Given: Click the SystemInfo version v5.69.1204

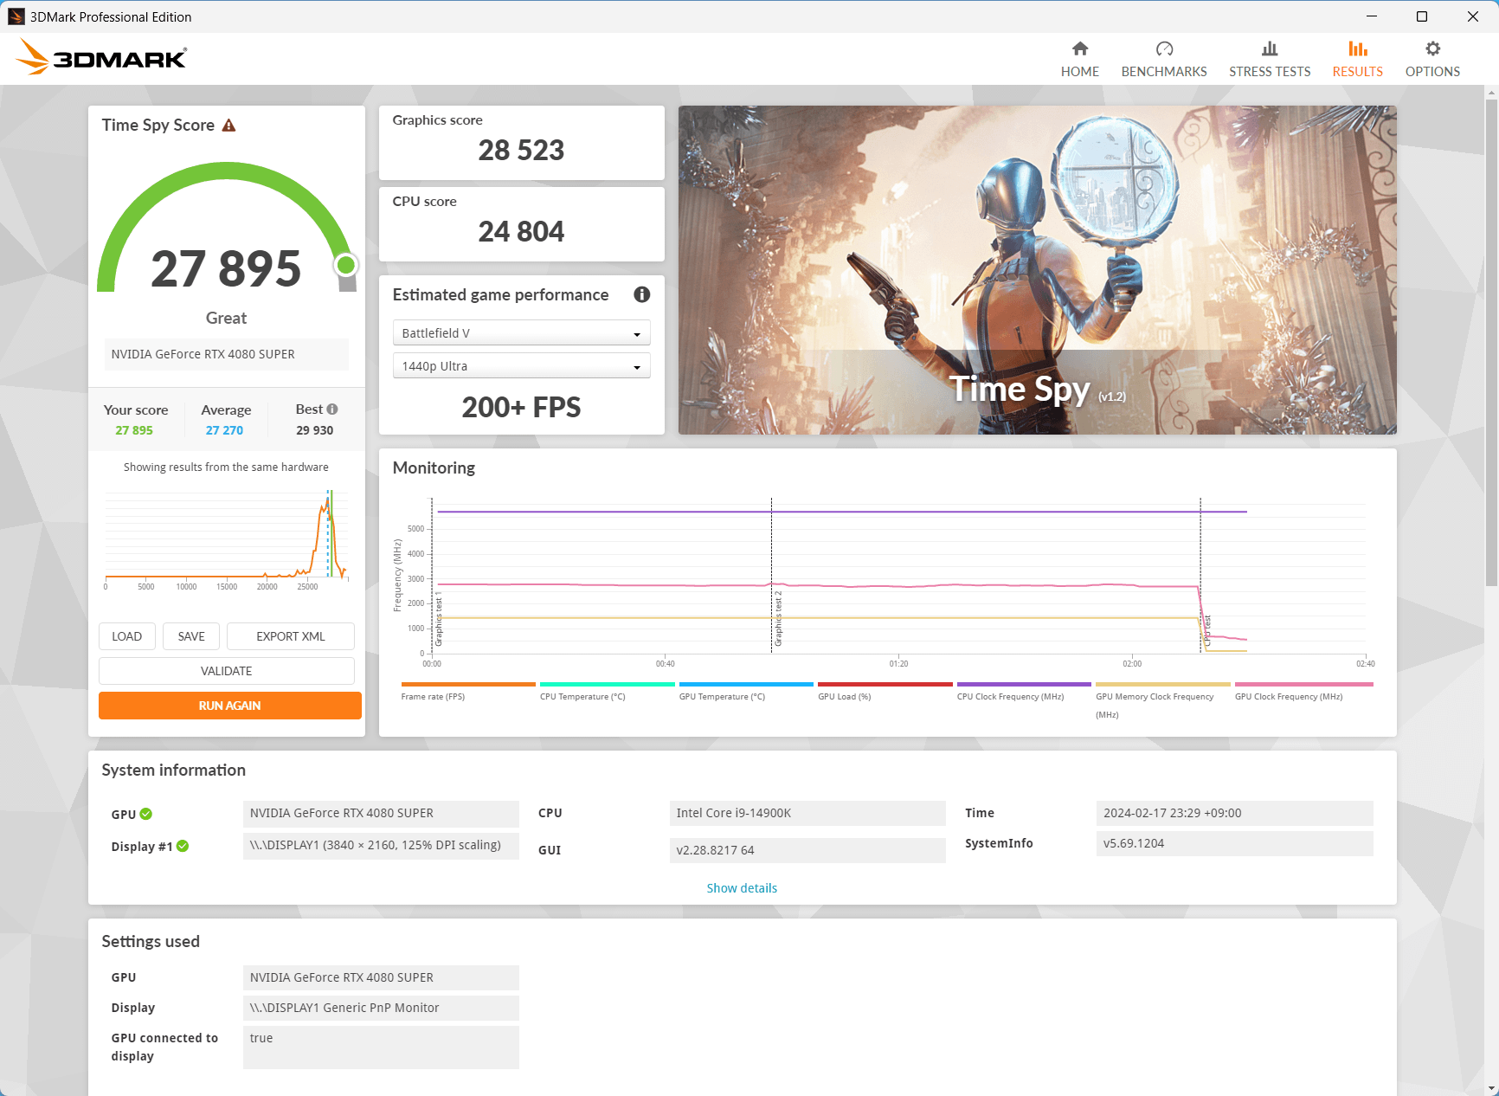Looking at the screenshot, I should (x=1235, y=843).
